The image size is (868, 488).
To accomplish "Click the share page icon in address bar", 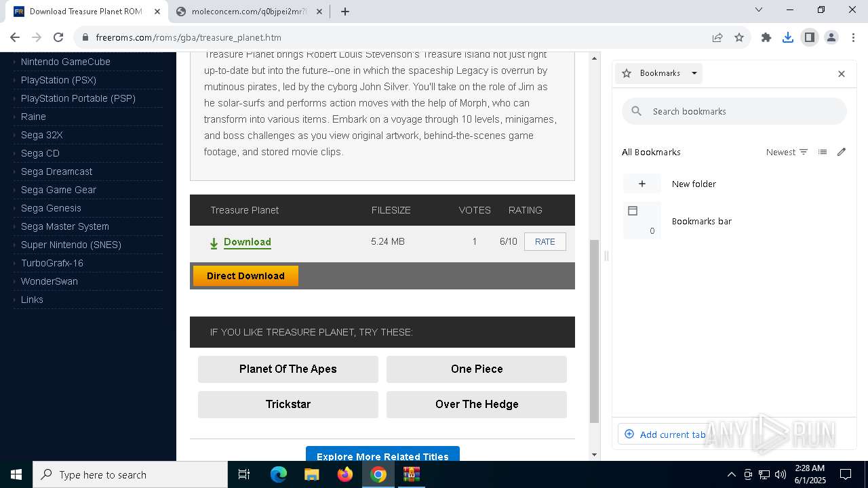I will coord(717,37).
